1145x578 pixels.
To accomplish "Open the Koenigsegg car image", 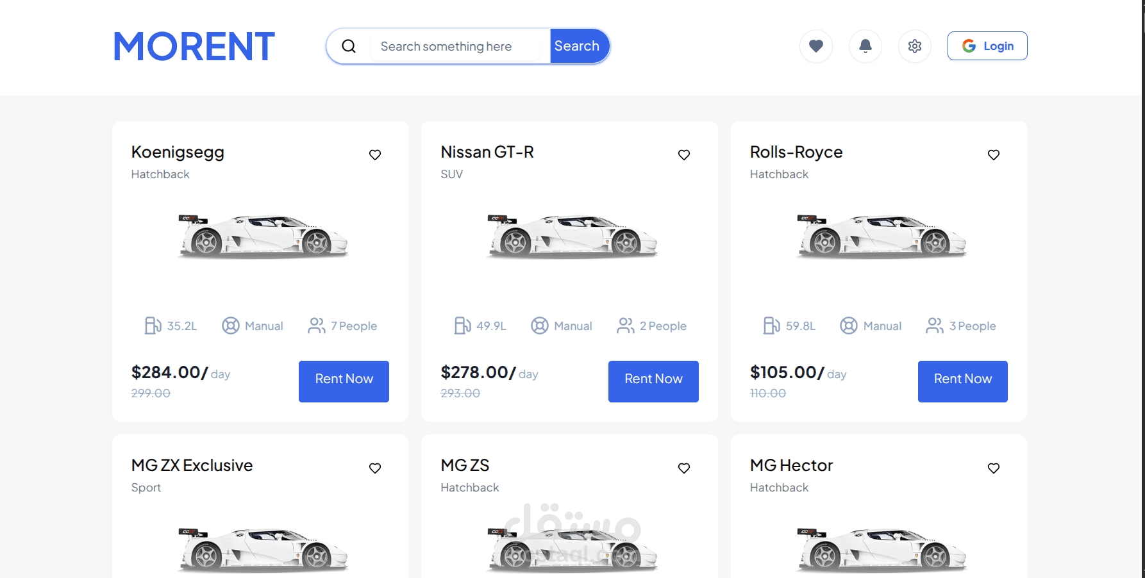I will click(x=263, y=237).
